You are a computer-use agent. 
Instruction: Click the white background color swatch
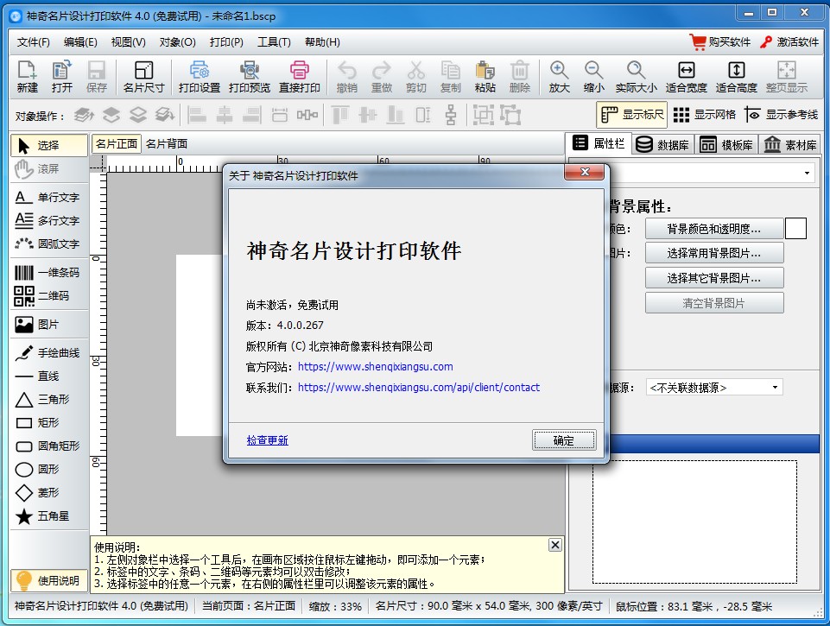coord(795,229)
